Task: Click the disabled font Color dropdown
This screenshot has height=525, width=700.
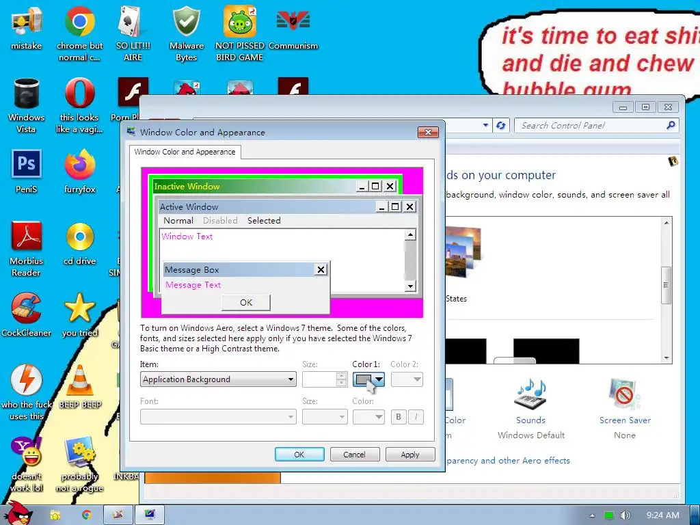Action: tap(368, 416)
